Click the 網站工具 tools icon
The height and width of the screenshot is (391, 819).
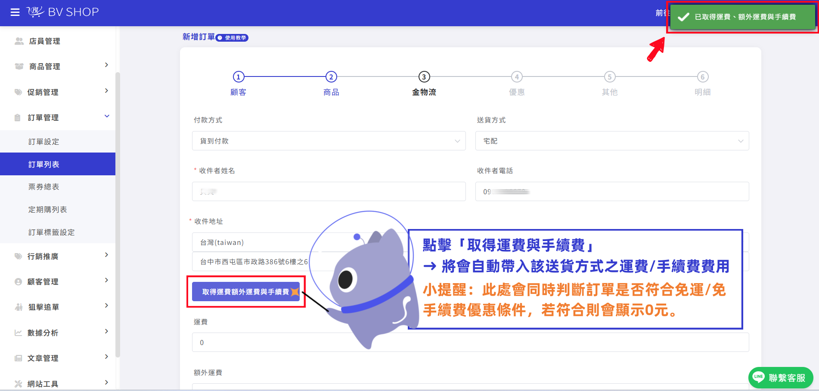pos(18,384)
